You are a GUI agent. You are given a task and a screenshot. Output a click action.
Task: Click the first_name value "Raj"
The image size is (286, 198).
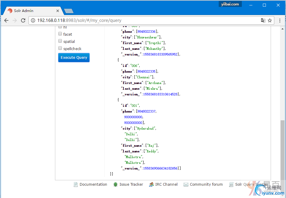click(151, 145)
